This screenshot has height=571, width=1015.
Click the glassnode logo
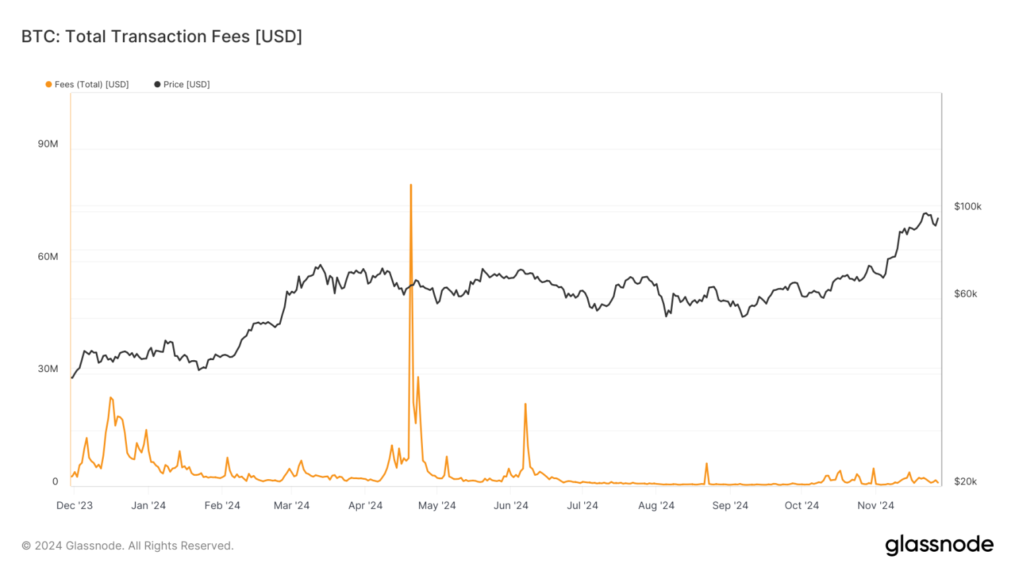(x=939, y=545)
